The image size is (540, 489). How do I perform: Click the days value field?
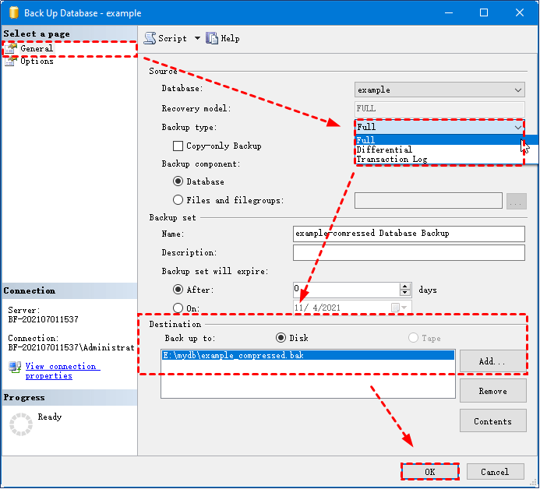click(346, 290)
